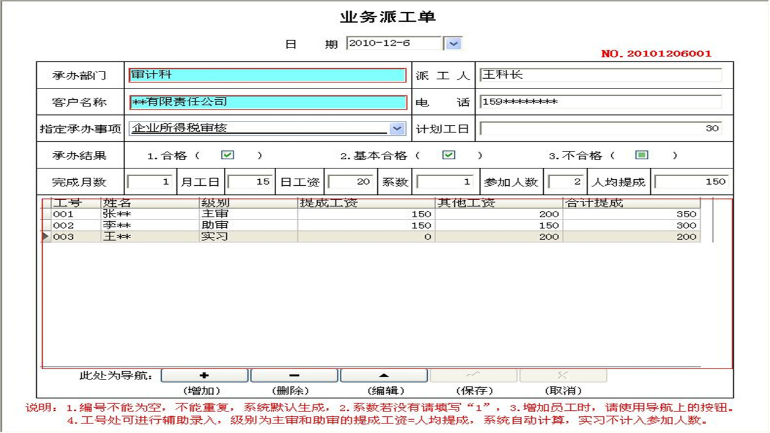Click the 计划工日 field showing 30

pyautogui.click(x=602, y=127)
